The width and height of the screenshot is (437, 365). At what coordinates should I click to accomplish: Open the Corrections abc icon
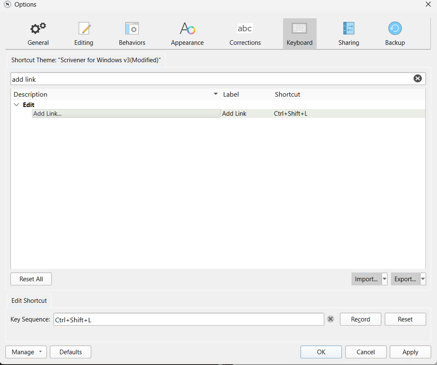click(245, 29)
